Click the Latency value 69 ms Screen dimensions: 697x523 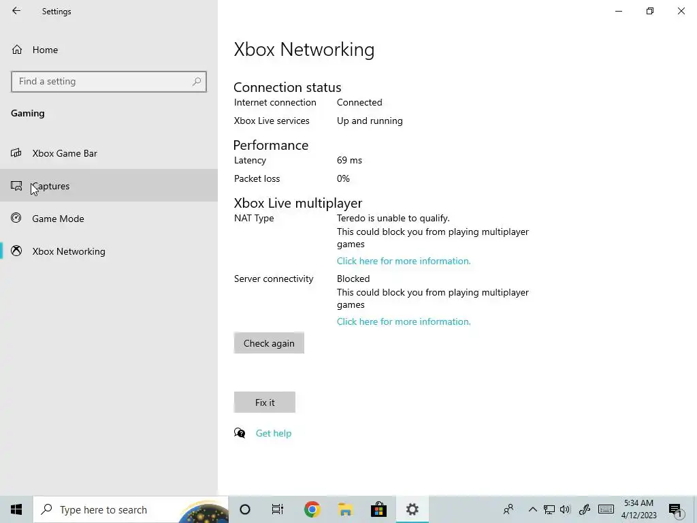(x=349, y=160)
